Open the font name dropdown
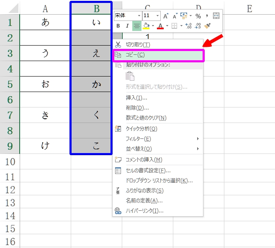The height and width of the screenshot is (248, 275). click(x=139, y=16)
